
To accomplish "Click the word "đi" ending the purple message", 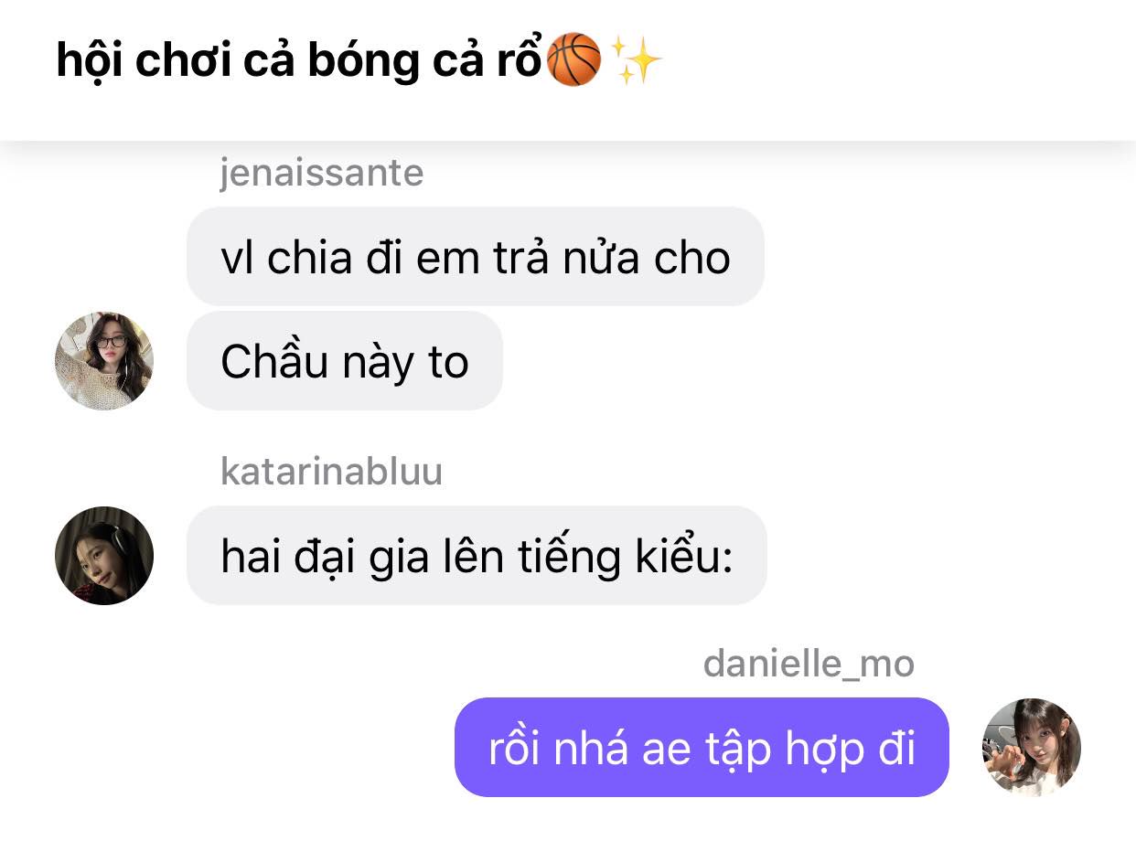I will tap(898, 749).
